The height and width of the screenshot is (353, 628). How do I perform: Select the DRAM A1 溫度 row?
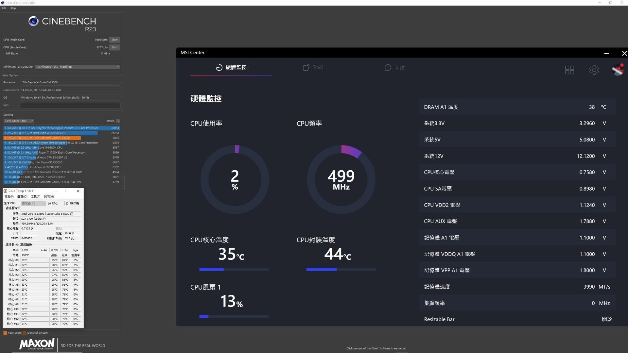click(517, 107)
